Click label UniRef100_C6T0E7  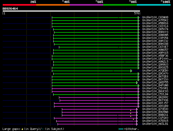coord(155,47)
